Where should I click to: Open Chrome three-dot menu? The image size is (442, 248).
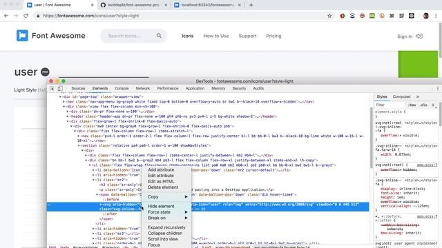[x=436, y=16]
